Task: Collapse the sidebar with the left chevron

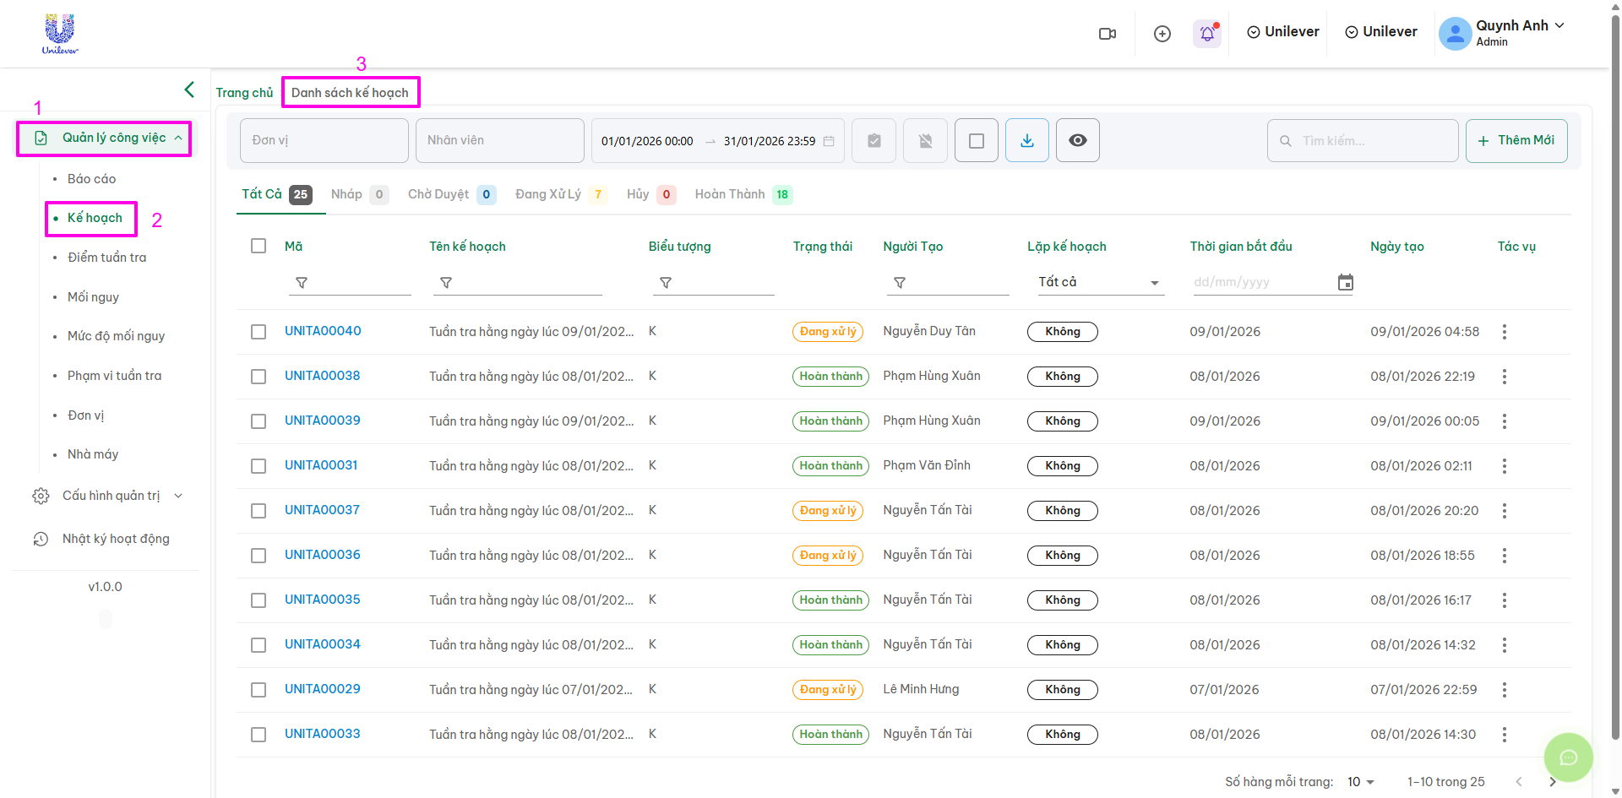Action: 189,90
